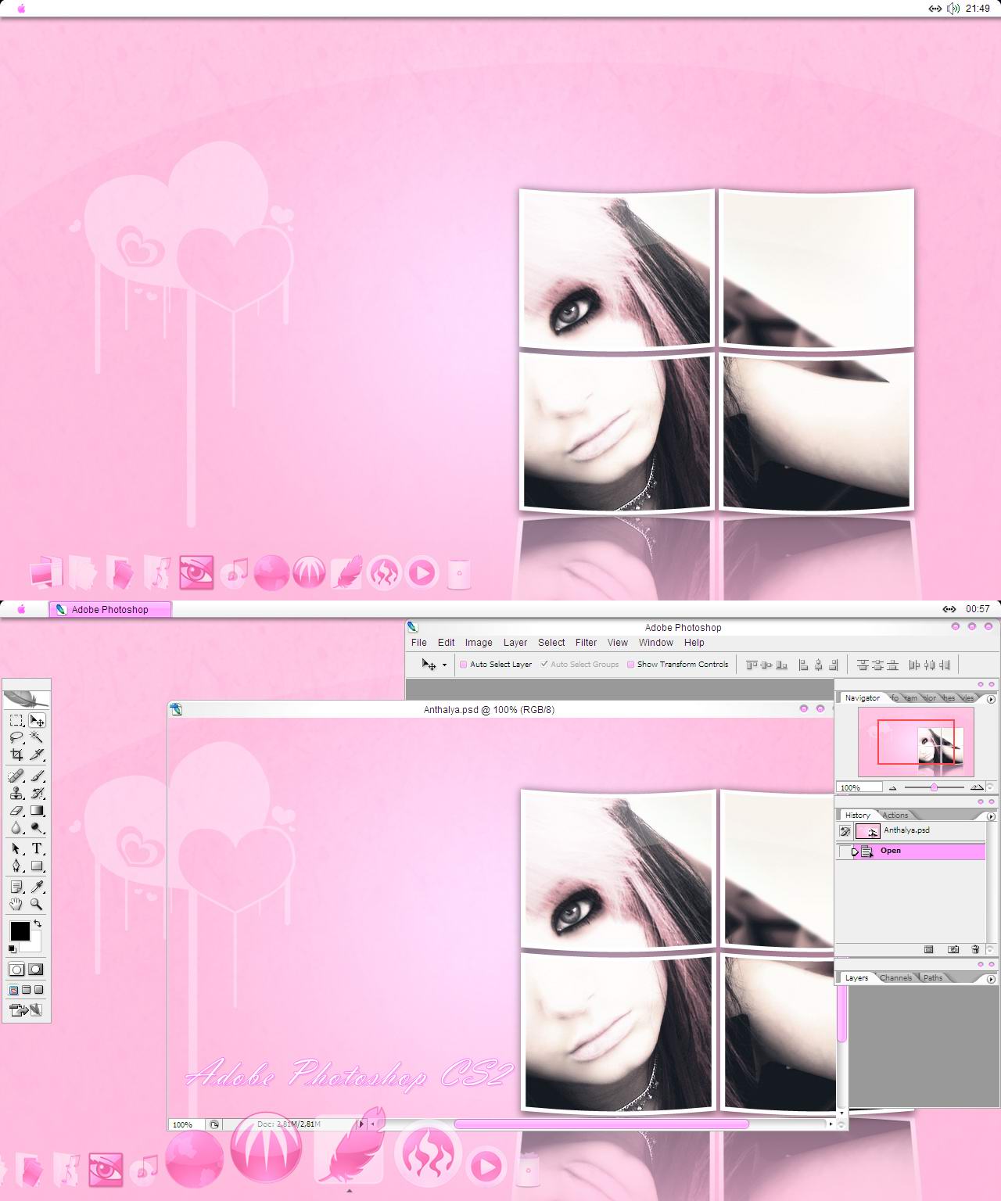Select the Crop tool

(x=16, y=755)
